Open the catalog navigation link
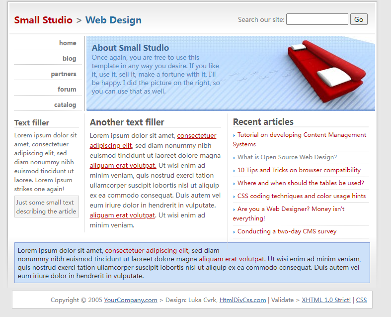Image resolution: width=391 pixels, height=317 pixels. coord(65,105)
